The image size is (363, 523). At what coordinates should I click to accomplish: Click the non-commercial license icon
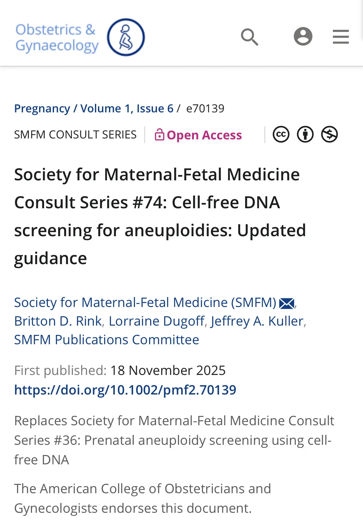tap(329, 134)
